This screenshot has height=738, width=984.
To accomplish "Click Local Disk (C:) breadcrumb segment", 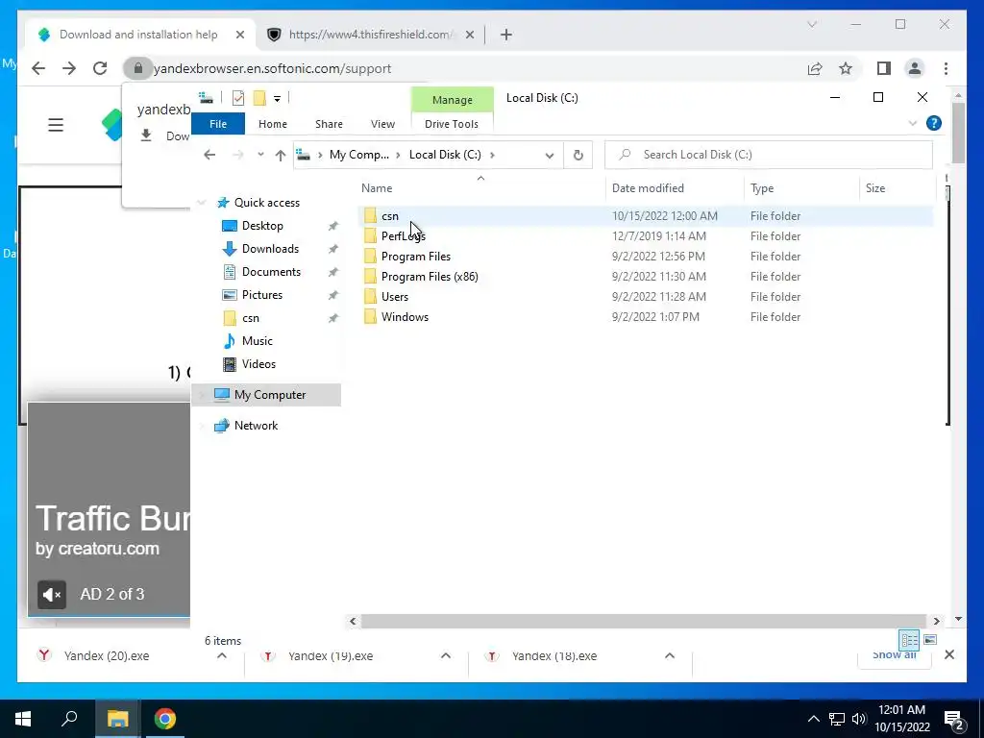I will click(444, 155).
